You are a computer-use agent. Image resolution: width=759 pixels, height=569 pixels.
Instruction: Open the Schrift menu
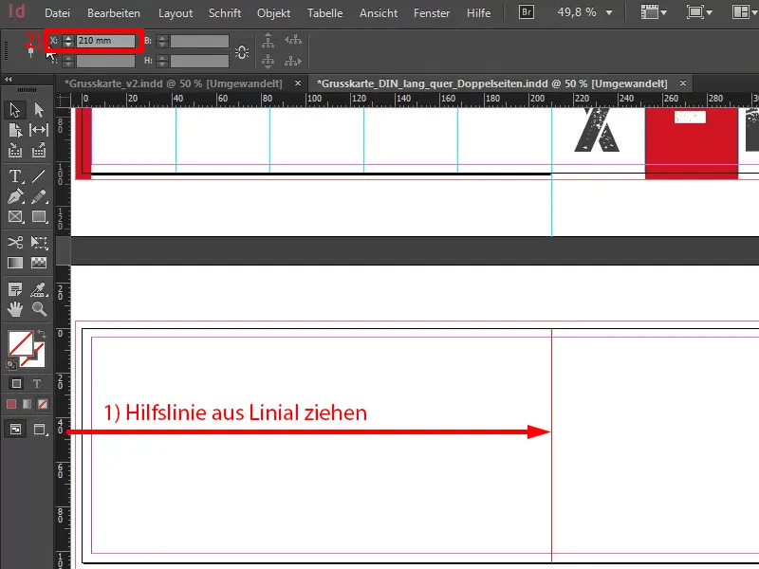[225, 13]
